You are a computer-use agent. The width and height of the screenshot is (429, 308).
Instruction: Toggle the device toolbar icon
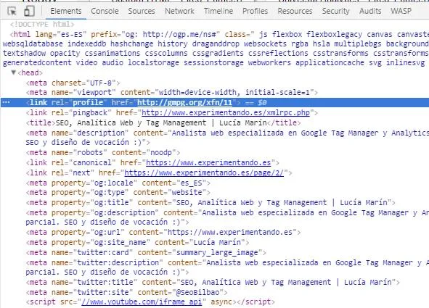pos(29,11)
